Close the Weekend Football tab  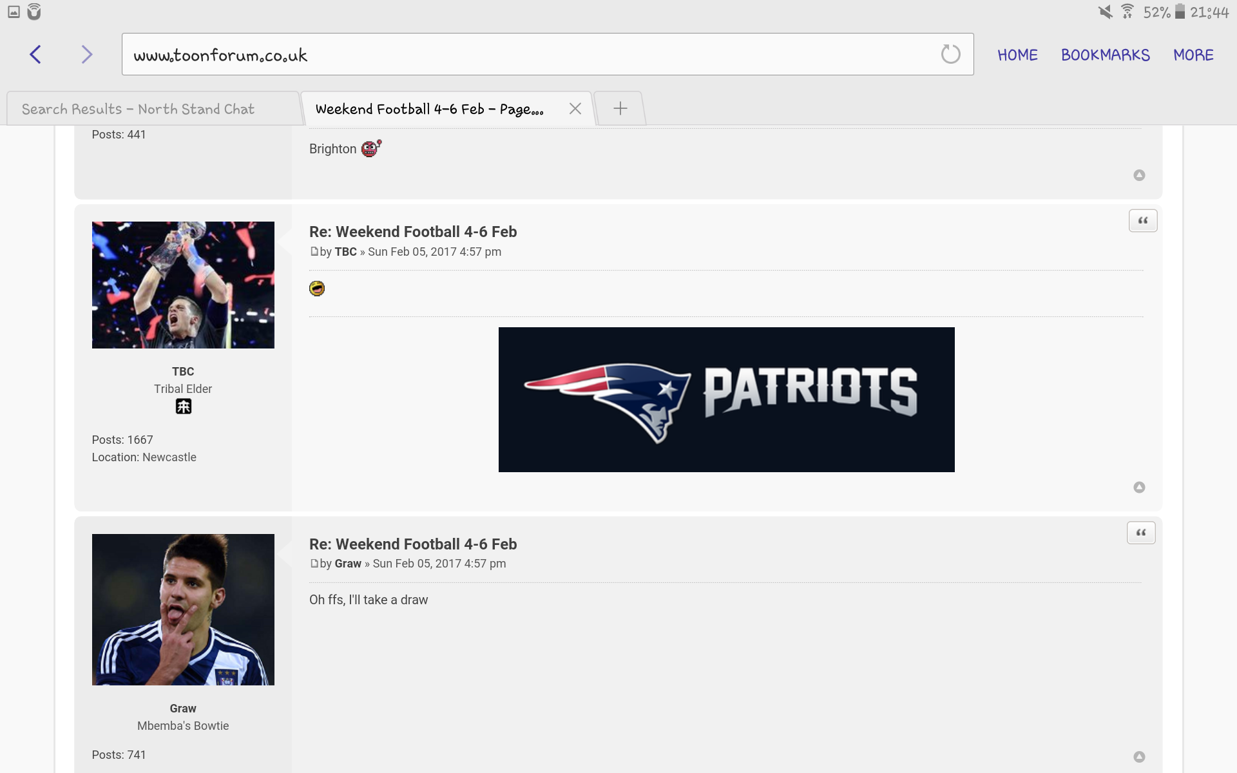(575, 109)
